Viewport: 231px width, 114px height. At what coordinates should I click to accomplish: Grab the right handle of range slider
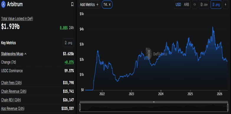[x=228, y=107]
